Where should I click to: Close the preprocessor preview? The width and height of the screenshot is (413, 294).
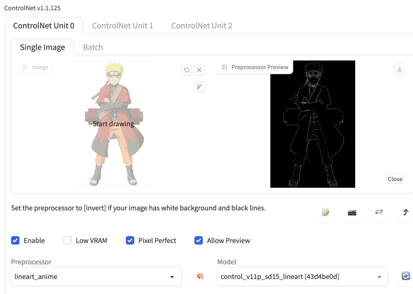[x=395, y=179]
